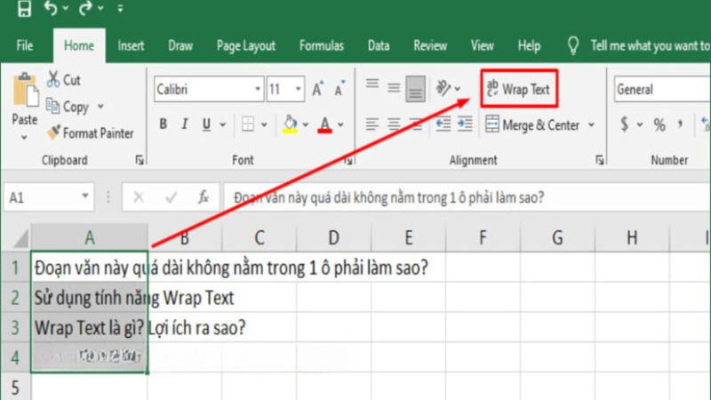The height and width of the screenshot is (400, 711).
Task: Switch to the Insert tab
Action: tap(131, 45)
